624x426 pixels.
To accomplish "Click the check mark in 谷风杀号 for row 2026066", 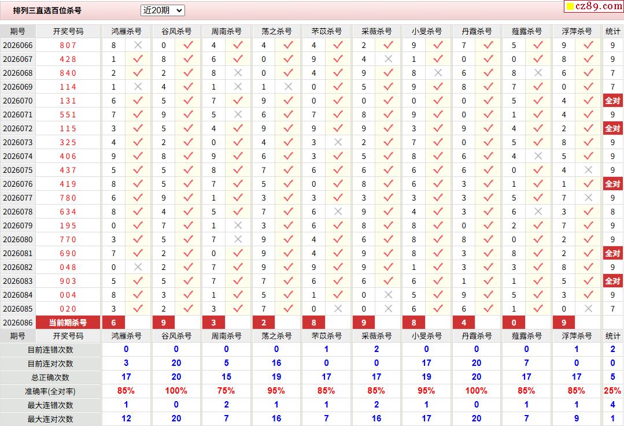I will 188,45.
